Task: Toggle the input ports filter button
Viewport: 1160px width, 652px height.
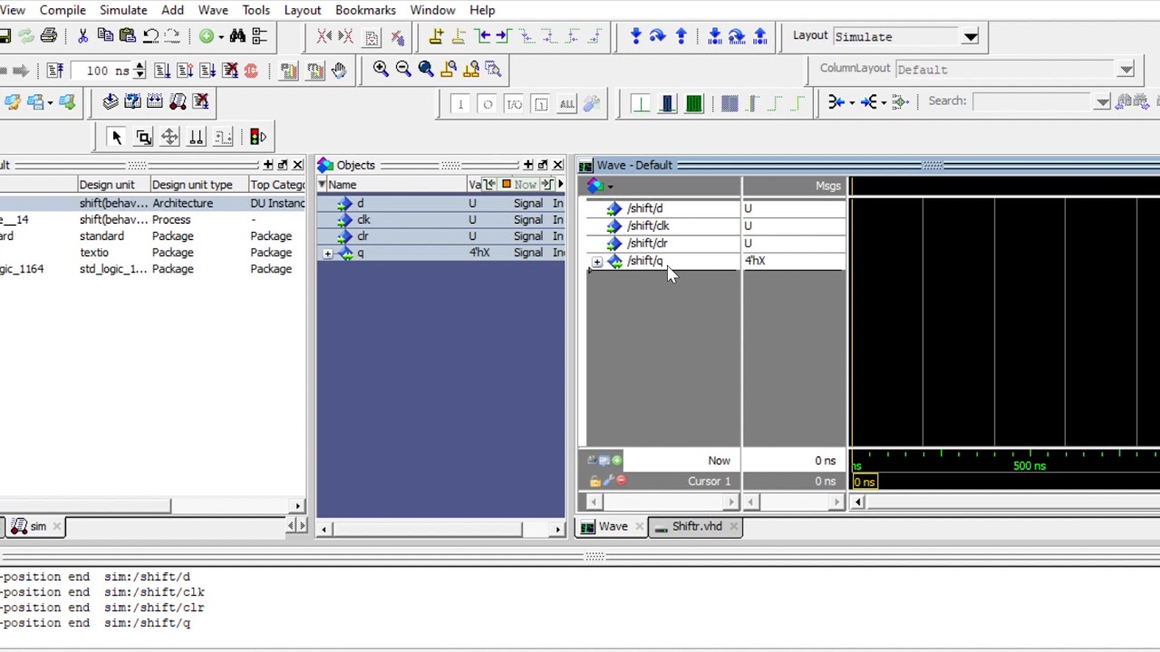Action: click(x=460, y=104)
